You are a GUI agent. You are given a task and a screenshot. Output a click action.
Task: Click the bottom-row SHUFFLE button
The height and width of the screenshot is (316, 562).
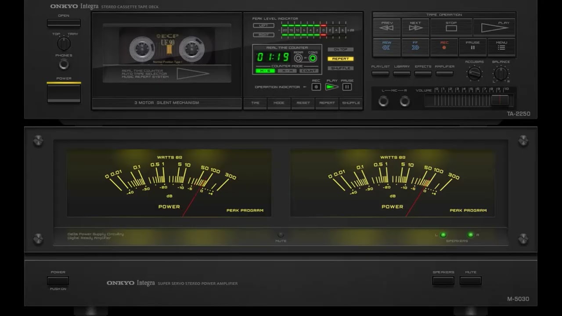tap(351, 103)
